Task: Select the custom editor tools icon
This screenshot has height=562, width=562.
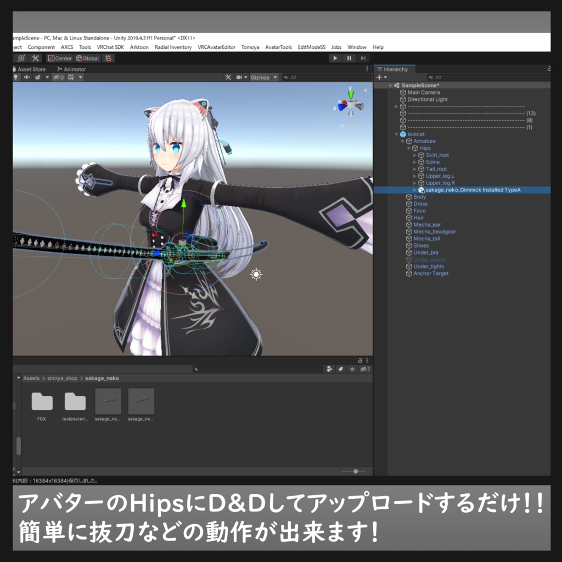Action: (35, 58)
